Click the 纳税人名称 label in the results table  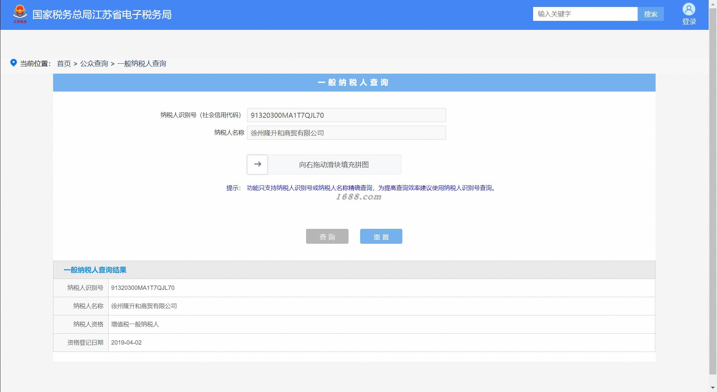(x=88, y=306)
